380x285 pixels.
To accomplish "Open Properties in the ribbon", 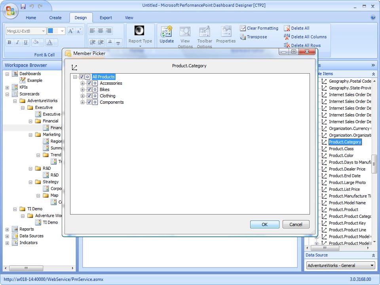I will 226,35.
